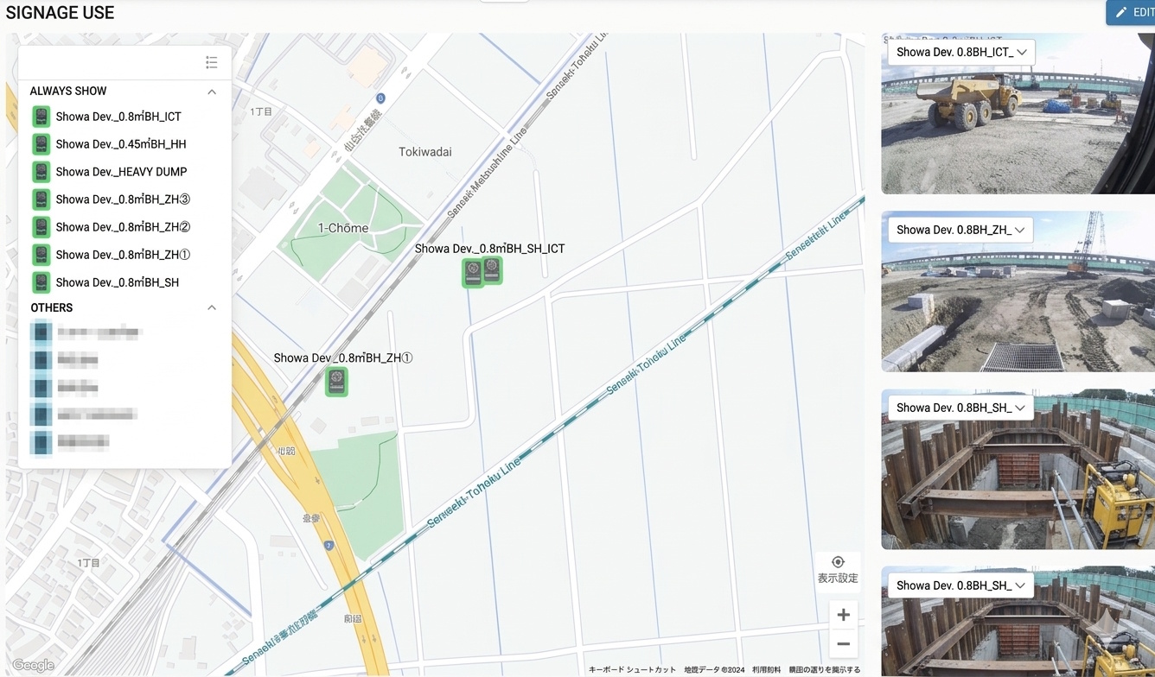This screenshot has width=1155, height=677.
Task: Click the Google logo on the map
Action: (33, 665)
